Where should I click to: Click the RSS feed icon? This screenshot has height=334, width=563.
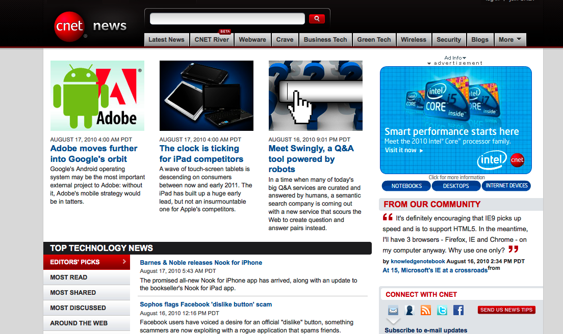tap(425, 310)
